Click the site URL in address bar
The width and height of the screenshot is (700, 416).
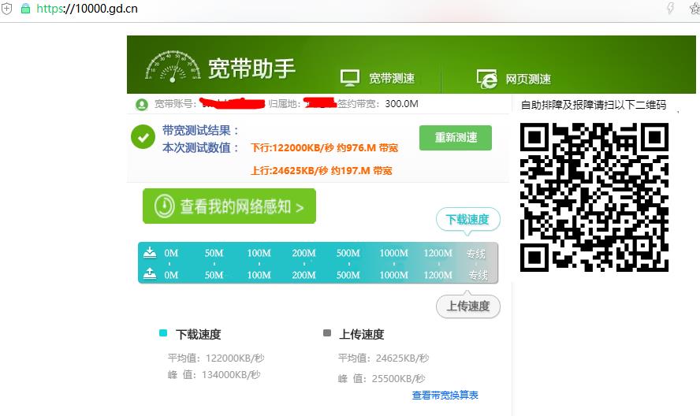click(x=87, y=9)
